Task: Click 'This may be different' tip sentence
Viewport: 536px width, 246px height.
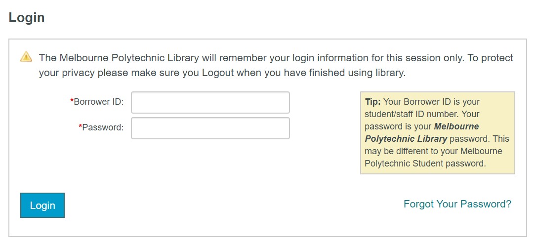Action: [437, 151]
